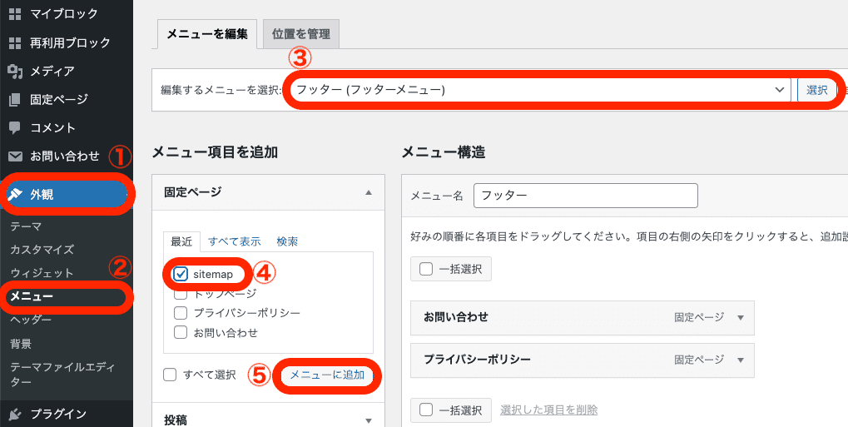Tick the すべて選択 checkbox
This screenshot has width=848, height=427.
click(170, 375)
